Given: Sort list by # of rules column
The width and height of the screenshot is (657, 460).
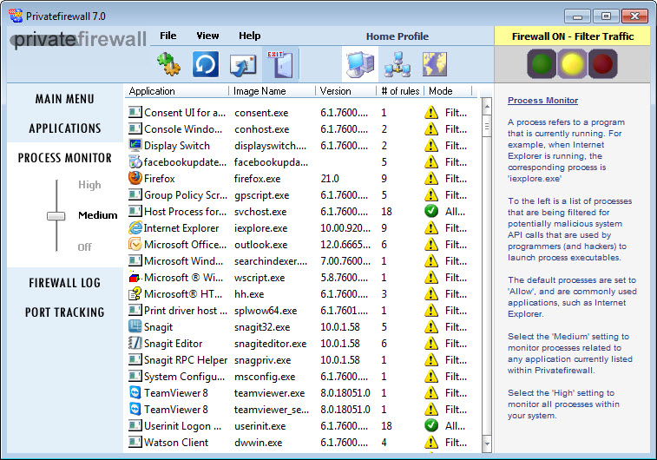Looking at the screenshot, I should click(401, 91).
